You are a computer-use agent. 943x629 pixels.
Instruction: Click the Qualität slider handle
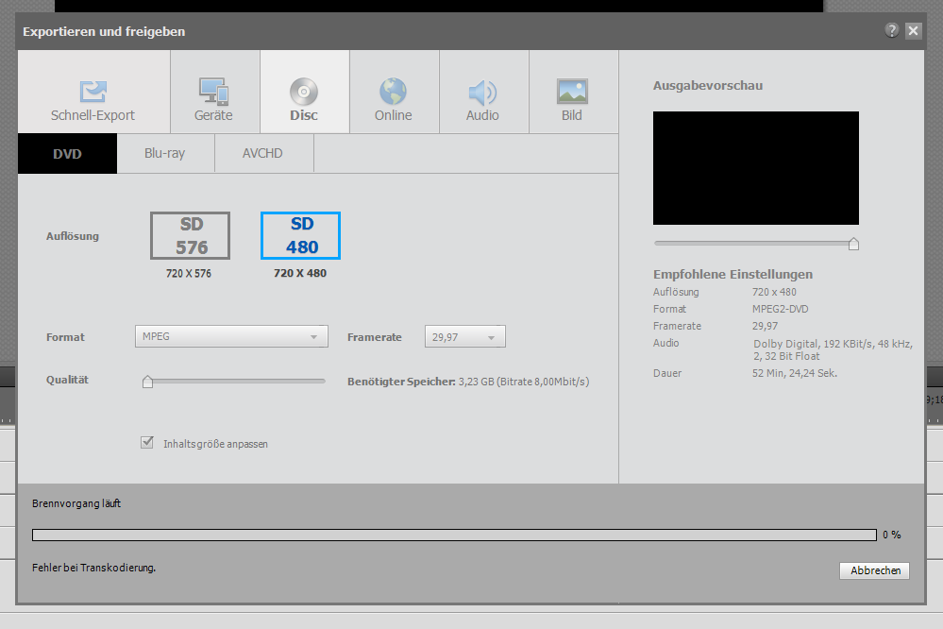(147, 382)
